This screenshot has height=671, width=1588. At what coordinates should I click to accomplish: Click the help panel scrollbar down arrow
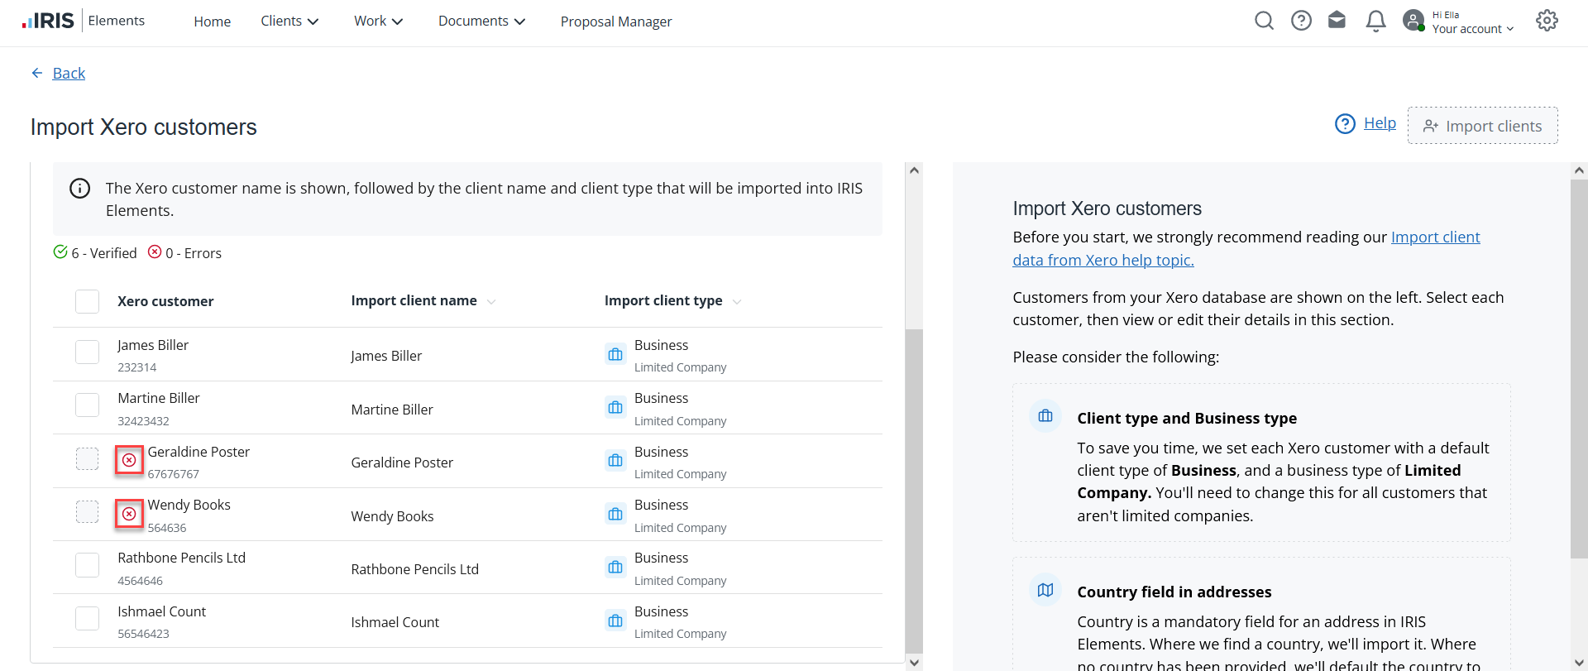tap(1579, 663)
